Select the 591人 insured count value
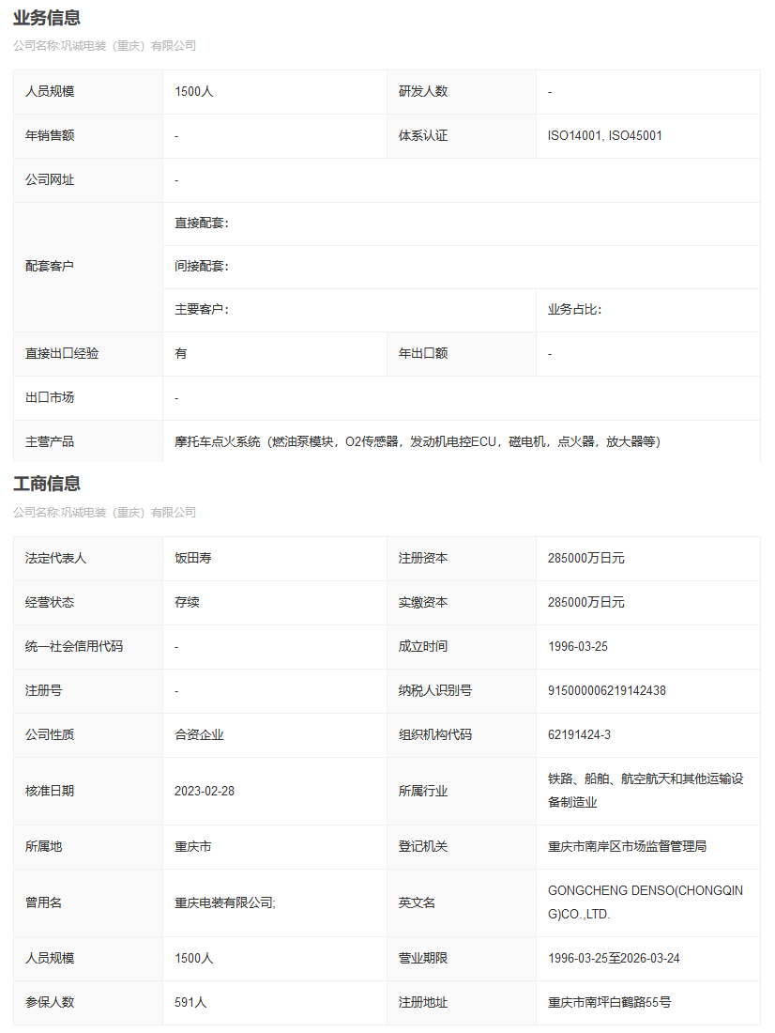This screenshot has height=1033, width=775. [x=190, y=1003]
